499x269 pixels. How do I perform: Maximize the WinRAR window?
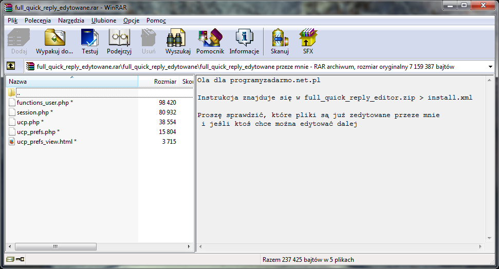point(464,6)
